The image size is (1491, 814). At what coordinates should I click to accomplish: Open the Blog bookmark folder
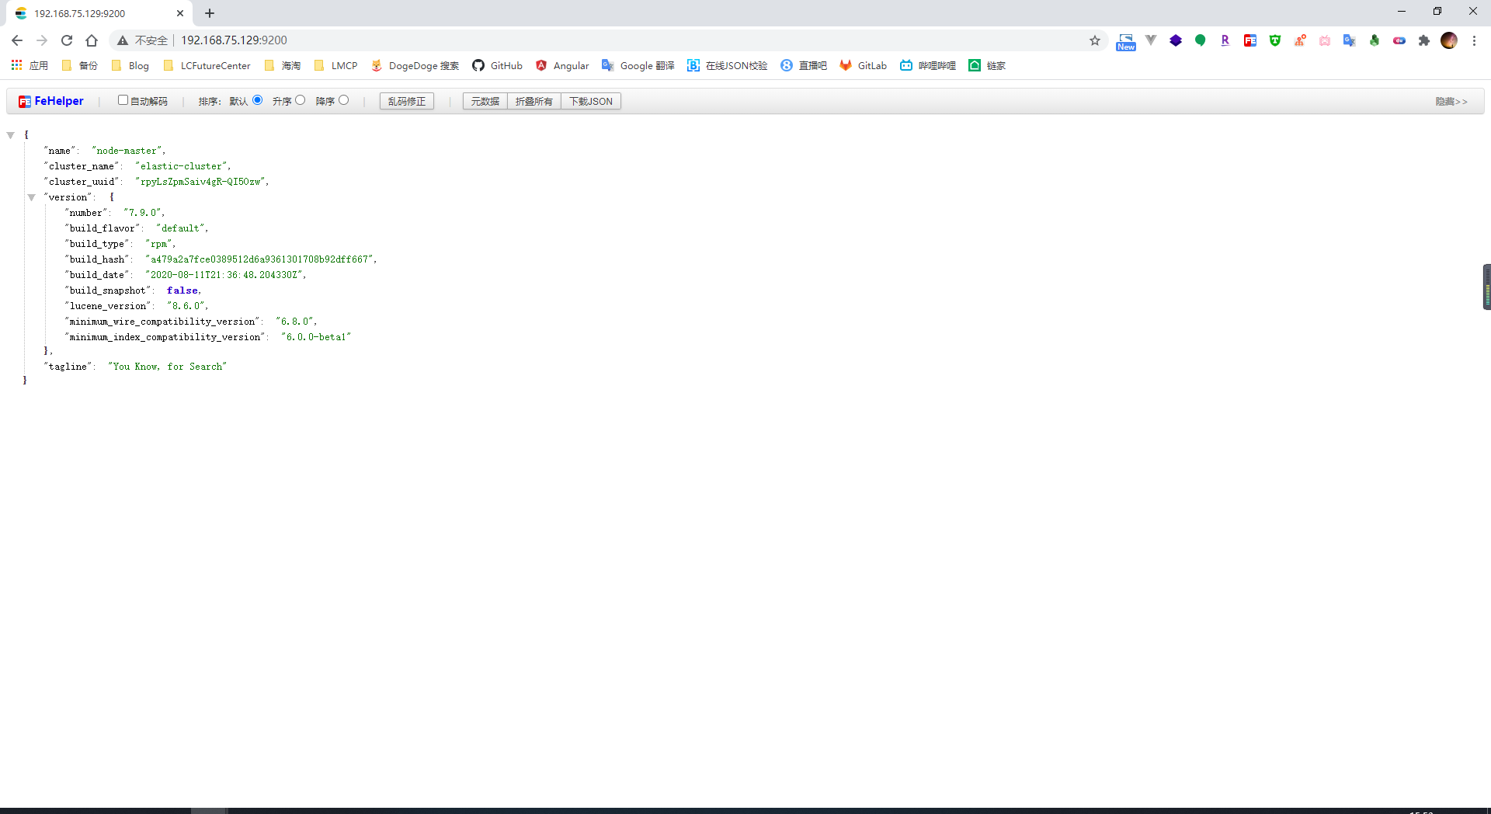point(130,65)
